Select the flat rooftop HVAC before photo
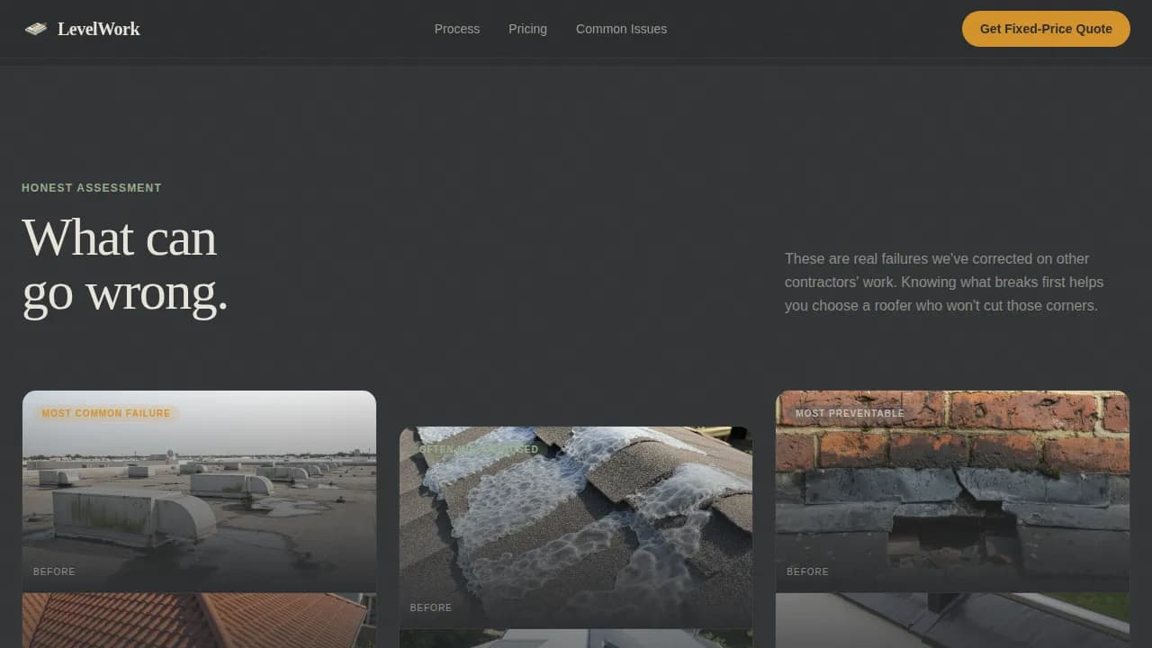The height and width of the screenshot is (648, 1152). pos(199,491)
